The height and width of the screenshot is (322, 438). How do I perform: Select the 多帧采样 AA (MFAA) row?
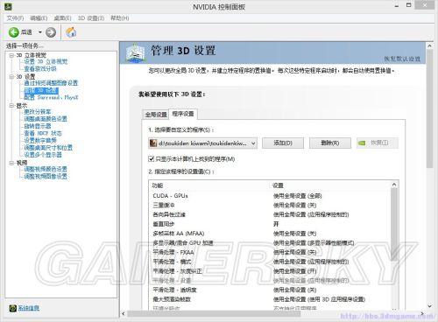(x=270, y=234)
